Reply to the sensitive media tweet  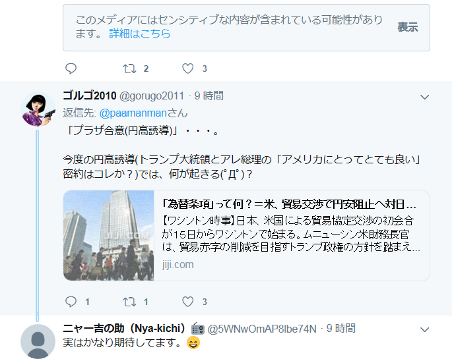tap(71, 69)
